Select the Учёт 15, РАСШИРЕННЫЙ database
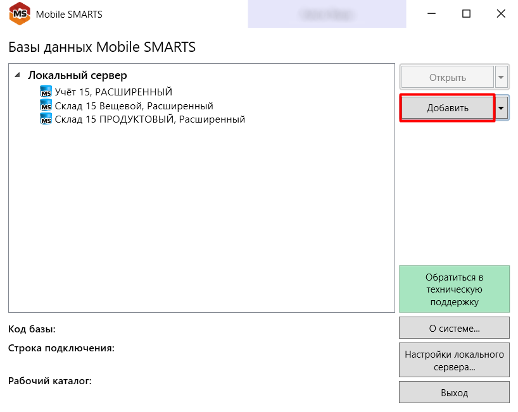This screenshot has width=518, height=412. pyautogui.click(x=113, y=92)
